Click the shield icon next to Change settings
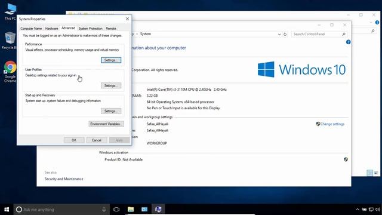 [318, 124]
